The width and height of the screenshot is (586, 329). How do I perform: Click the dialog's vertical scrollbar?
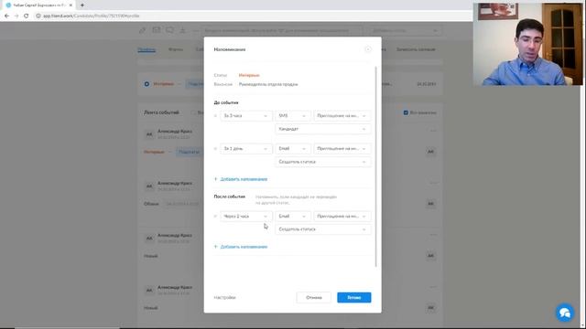(375, 166)
